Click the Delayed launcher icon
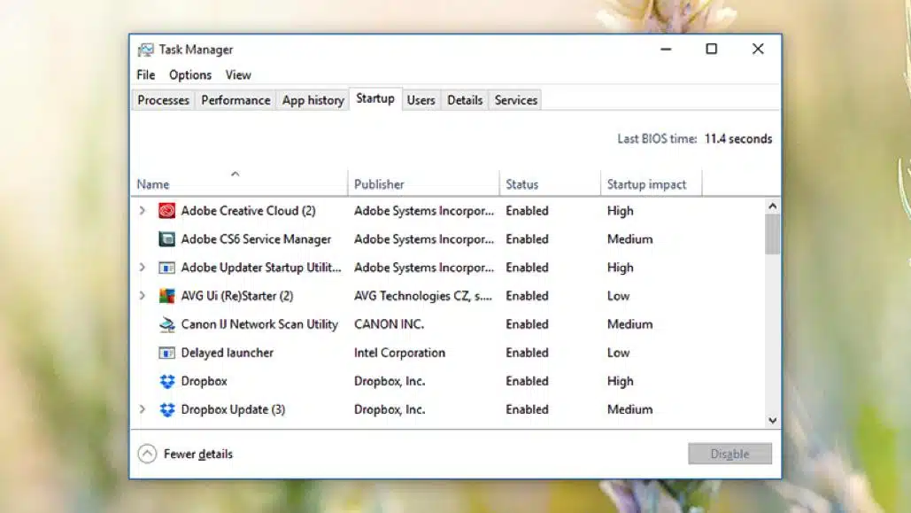The height and width of the screenshot is (513, 911). pyautogui.click(x=167, y=353)
